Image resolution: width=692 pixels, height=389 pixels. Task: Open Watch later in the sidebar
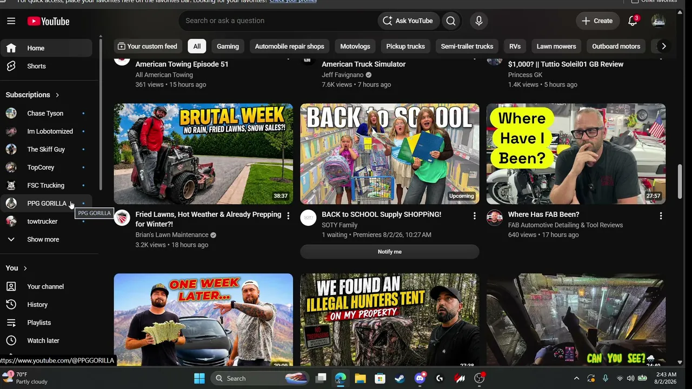pos(46,340)
